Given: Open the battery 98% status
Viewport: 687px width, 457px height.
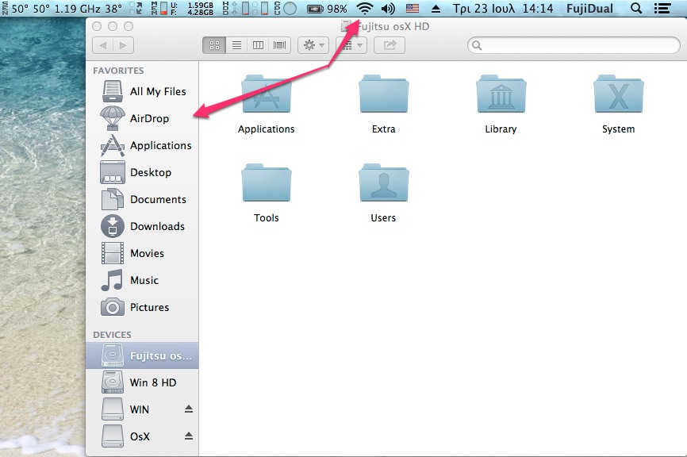Looking at the screenshot, I should (327, 8).
